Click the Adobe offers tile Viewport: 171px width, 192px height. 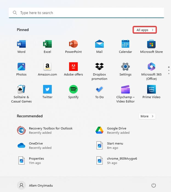73,69
